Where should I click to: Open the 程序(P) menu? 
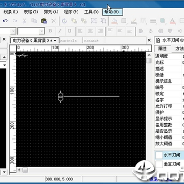(x=71, y=12)
